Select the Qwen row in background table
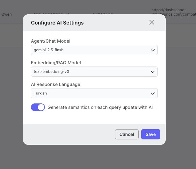 coord(6,14)
